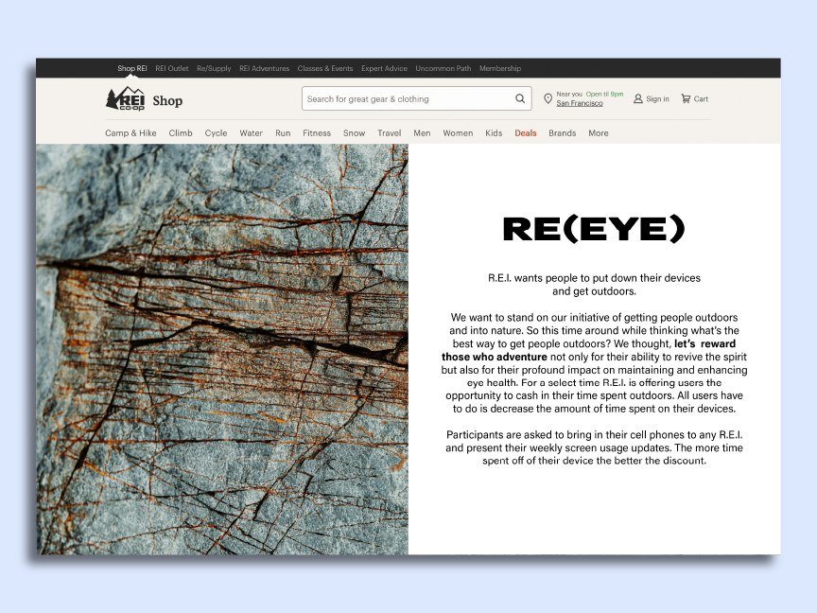
Task: Click the REI Co-op logo
Action: (x=125, y=99)
